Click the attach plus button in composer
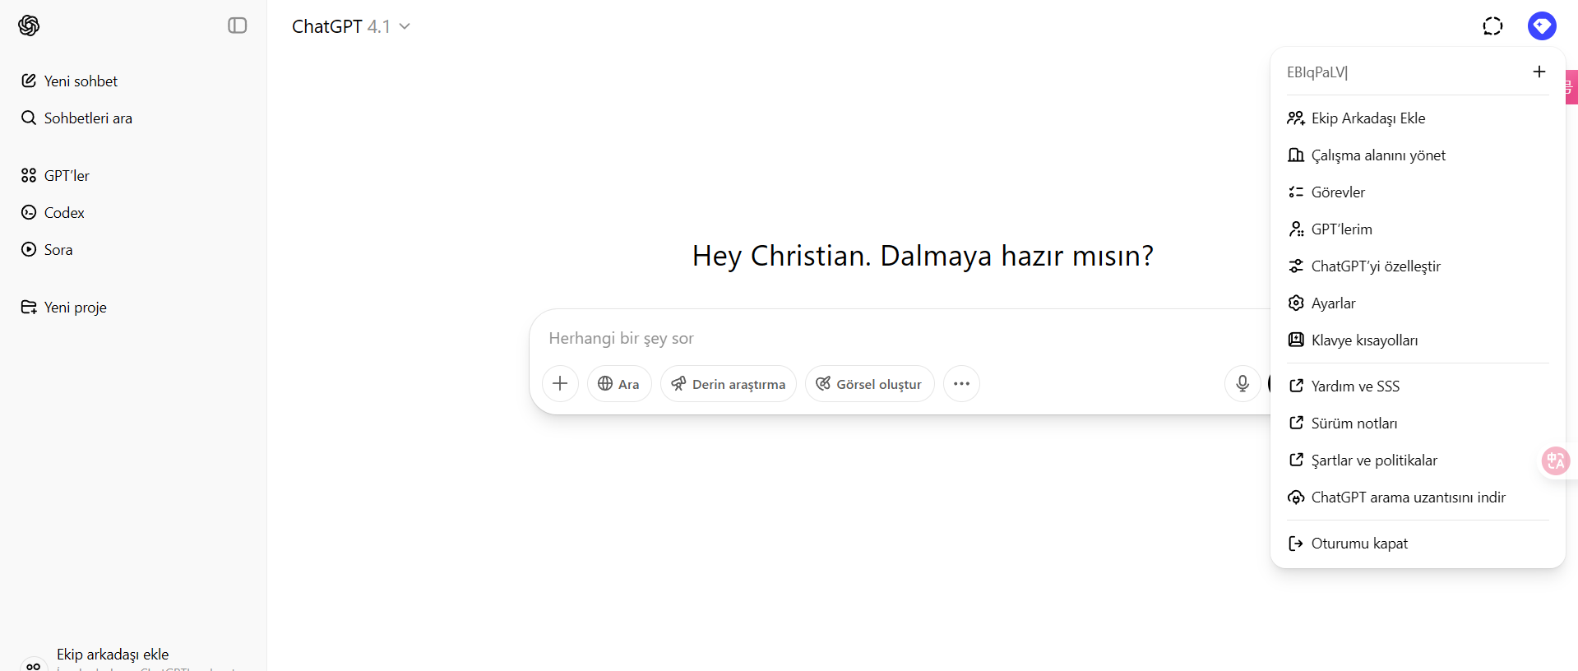 560,383
